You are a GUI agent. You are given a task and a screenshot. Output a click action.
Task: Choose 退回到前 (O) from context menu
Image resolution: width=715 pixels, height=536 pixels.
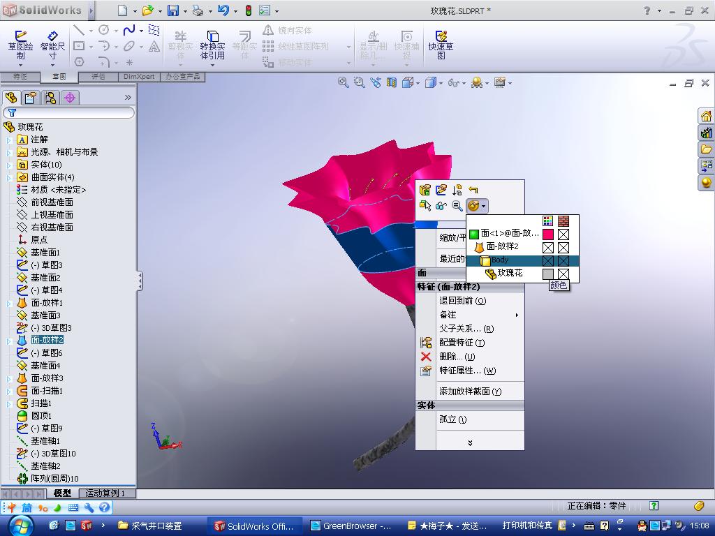click(462, 301)
